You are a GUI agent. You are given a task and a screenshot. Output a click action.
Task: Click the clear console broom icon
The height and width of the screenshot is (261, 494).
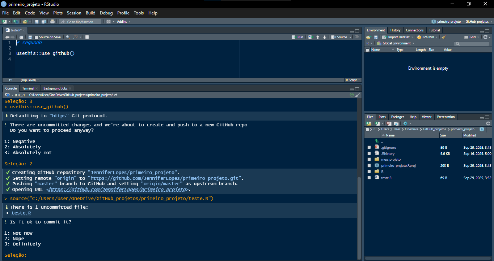(358, 95)
